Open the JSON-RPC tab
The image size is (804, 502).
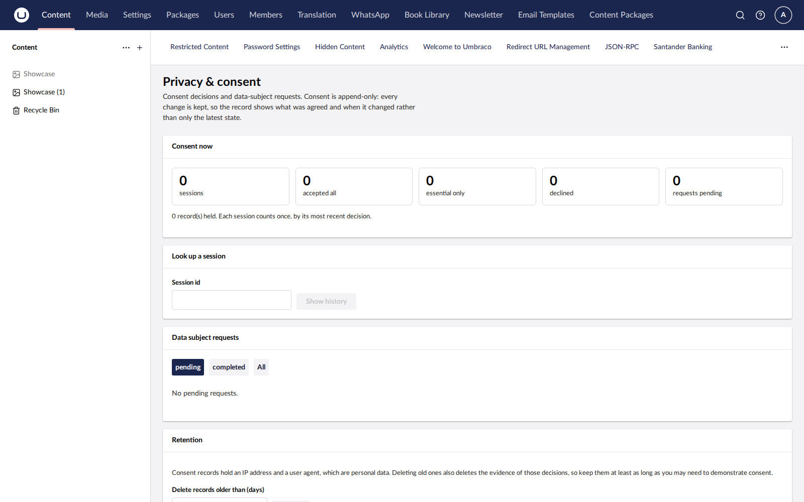click(622, 47)
